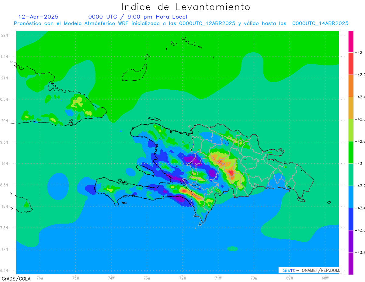Click the magenta swatch atop the color bar
Screen dimensions: 365x282
click(x=351, y=41)
